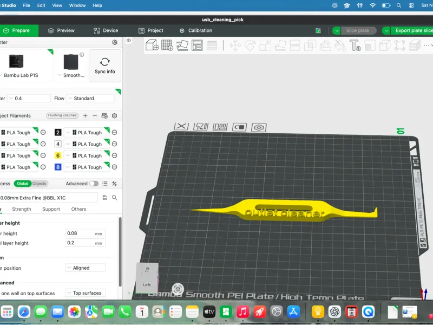The image size is (433, 325).
Task: Switch to the Preview tab
Action: pyautogui.click(x=61, y=31)
